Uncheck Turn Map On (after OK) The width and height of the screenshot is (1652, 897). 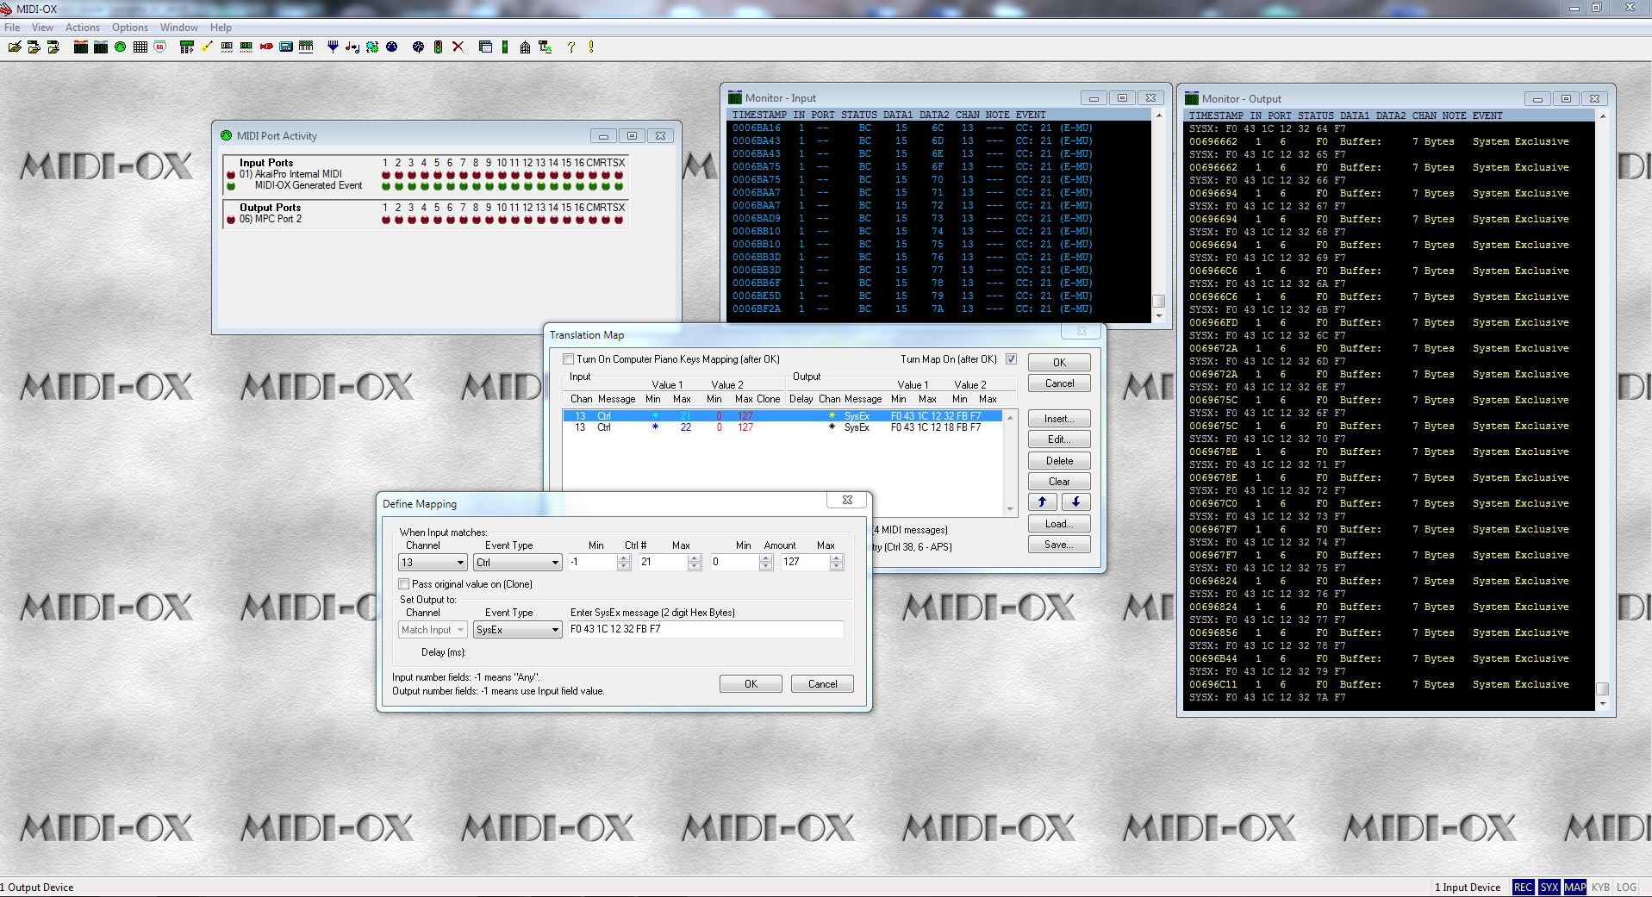(1011, 359)
